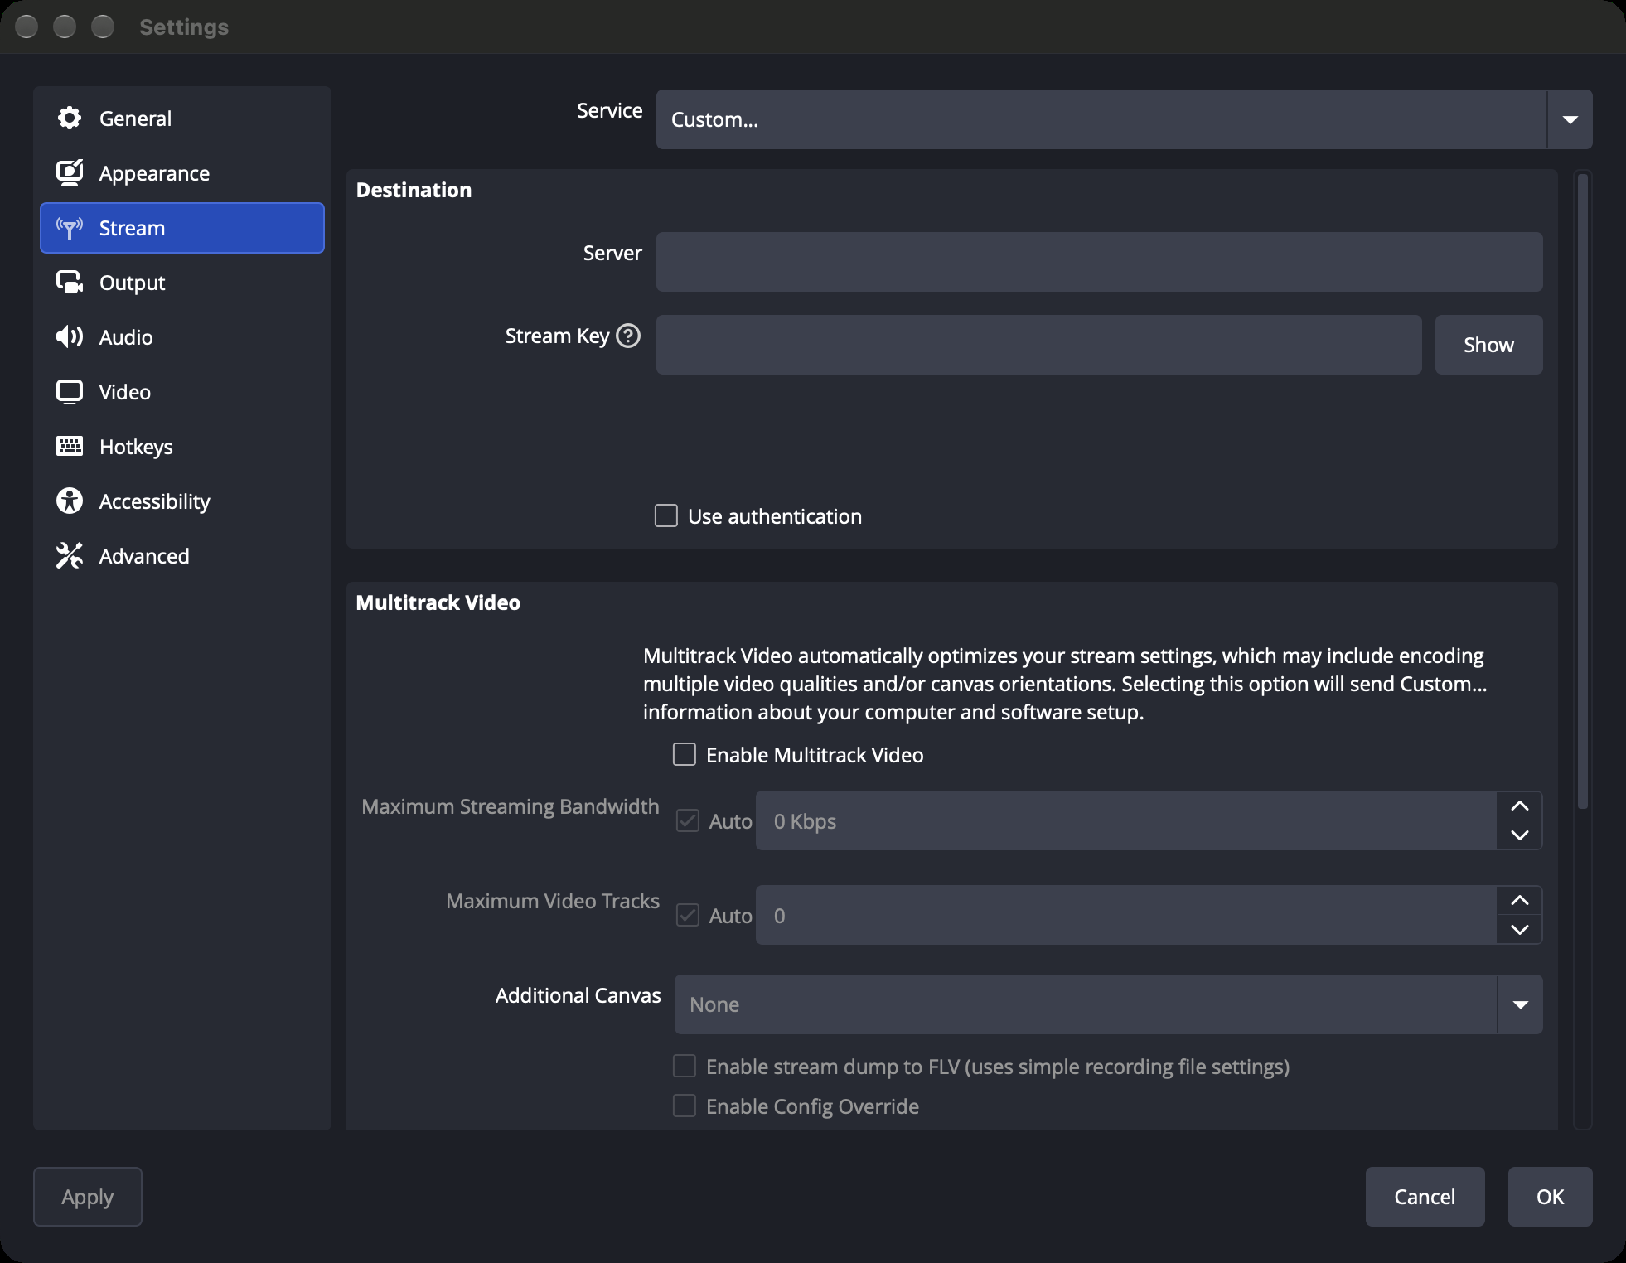Open the Audio settings page
The image size is (1626, 1263).
[x=182, y=337]
